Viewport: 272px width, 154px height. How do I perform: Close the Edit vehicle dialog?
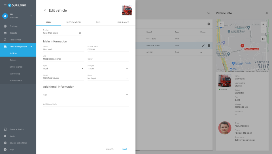click(x=45, y=10)
